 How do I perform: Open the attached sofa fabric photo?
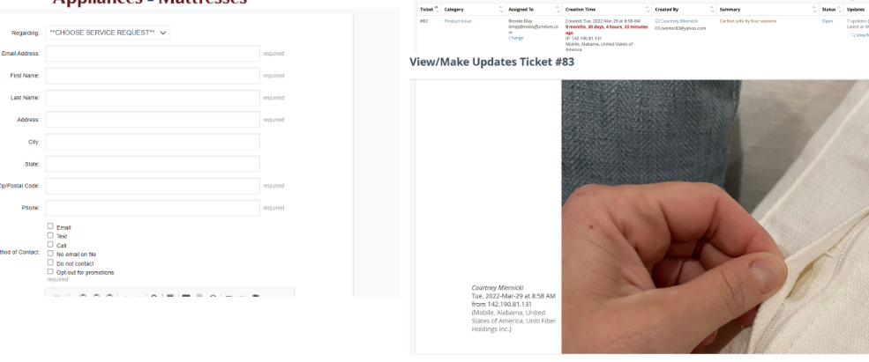[715, 217]
